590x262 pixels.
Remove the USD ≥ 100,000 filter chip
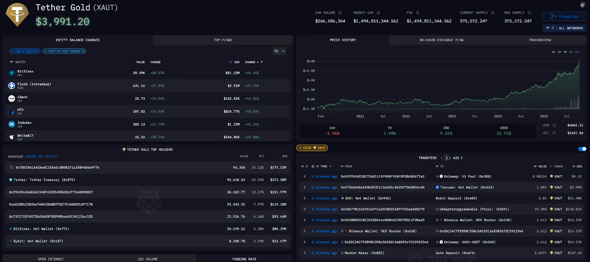pyautogui.click(x=13, y=52)
